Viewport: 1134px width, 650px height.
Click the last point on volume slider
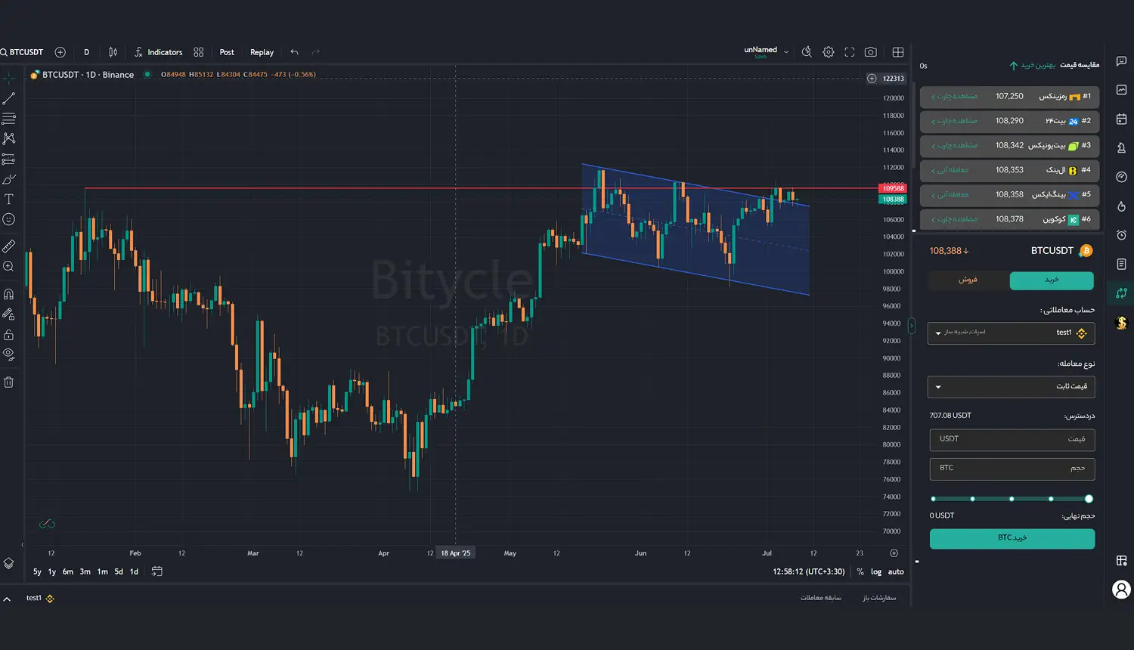click(1089, 499)
